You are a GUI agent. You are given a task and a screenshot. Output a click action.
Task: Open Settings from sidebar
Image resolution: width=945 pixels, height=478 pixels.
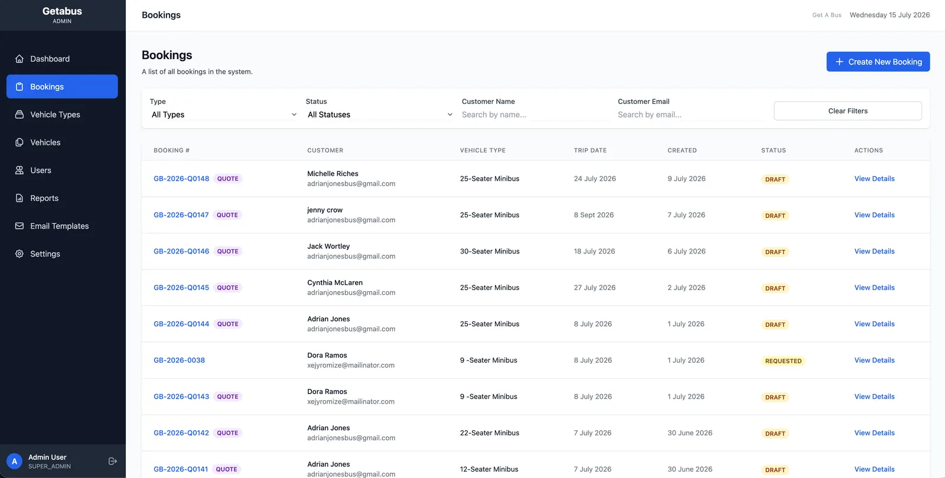tap(62, 253)
